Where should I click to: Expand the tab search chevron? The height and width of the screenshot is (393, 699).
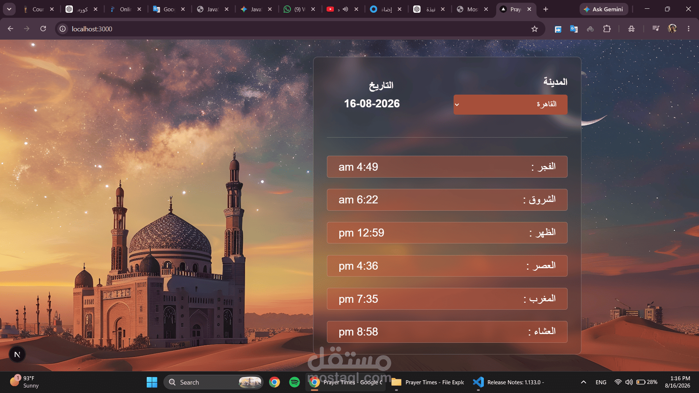click(9, 9)
